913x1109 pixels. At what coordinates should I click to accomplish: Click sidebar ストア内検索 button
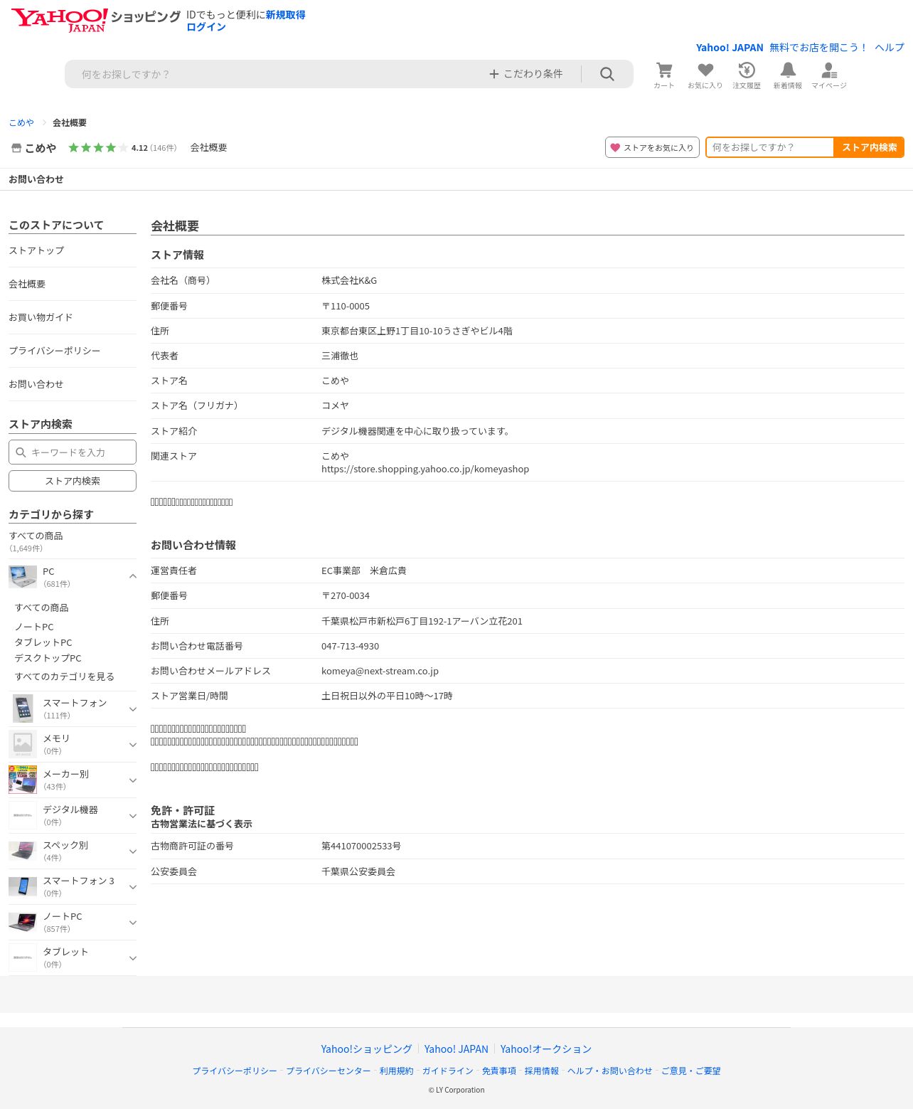73,481
